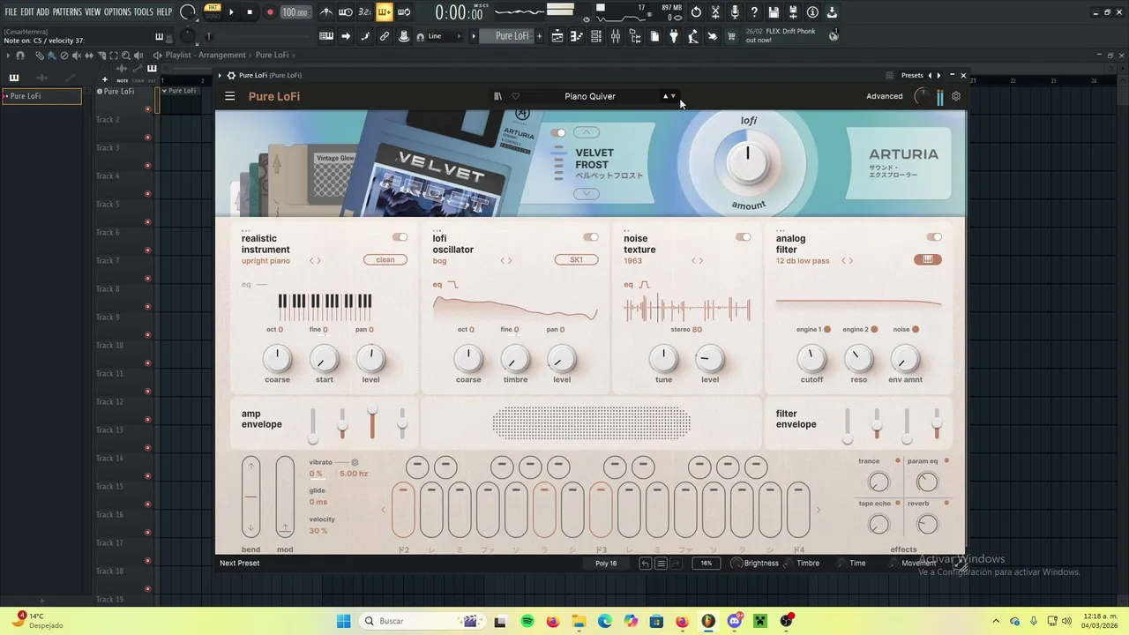Open Spotify from the taskbar

tap(527, 621)
